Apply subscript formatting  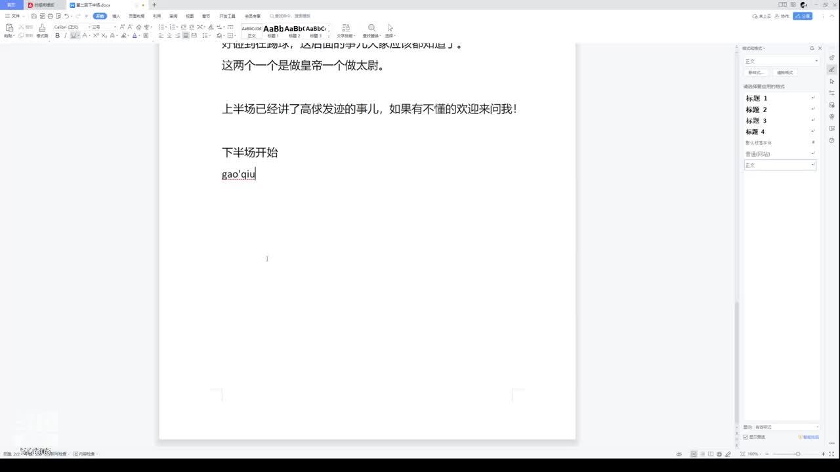click(x=104, y=35)
